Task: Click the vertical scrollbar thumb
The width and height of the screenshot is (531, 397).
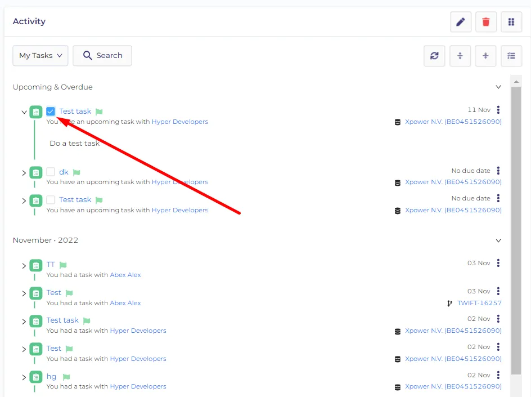Action: (x=516, y=230)
